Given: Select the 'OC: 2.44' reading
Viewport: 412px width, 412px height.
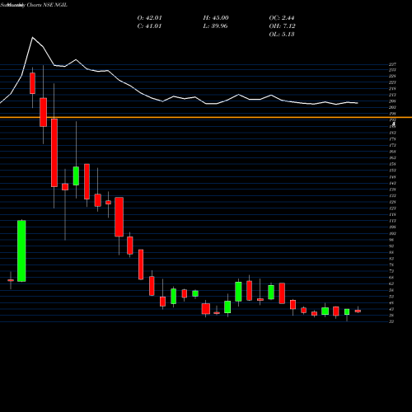Looking at the screenshot, I should (x=282, y=18).
